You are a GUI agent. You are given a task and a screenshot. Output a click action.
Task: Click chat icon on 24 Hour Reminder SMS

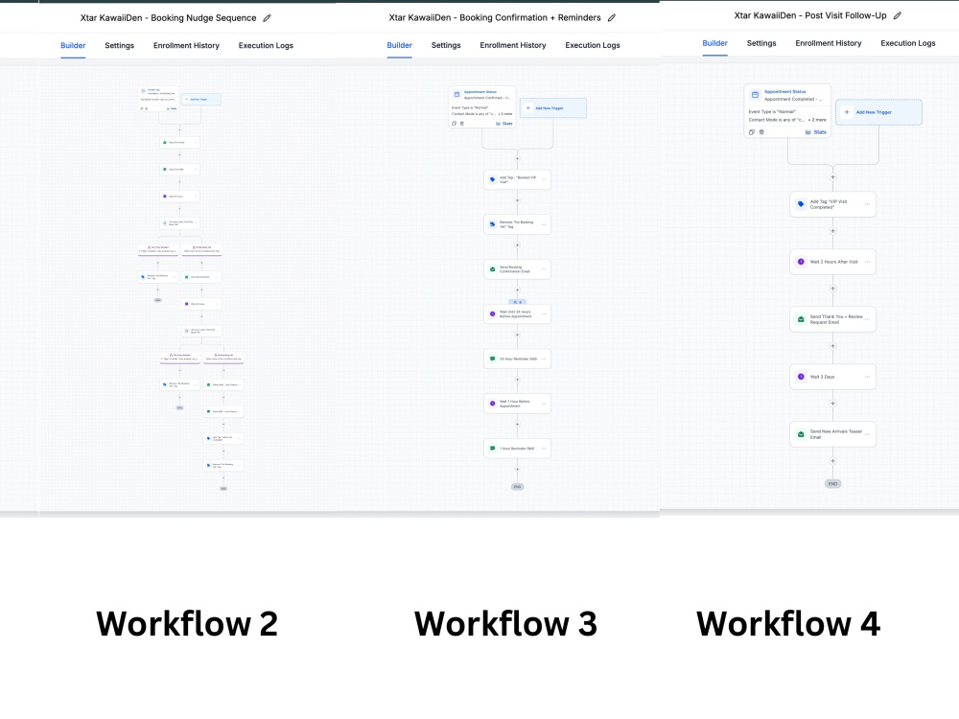click(x=492, y=359)
